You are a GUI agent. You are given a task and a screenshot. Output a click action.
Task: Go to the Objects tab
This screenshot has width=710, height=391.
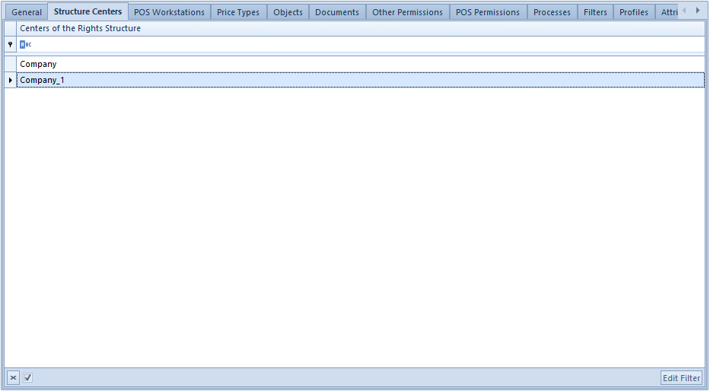[x=288, y=12]
